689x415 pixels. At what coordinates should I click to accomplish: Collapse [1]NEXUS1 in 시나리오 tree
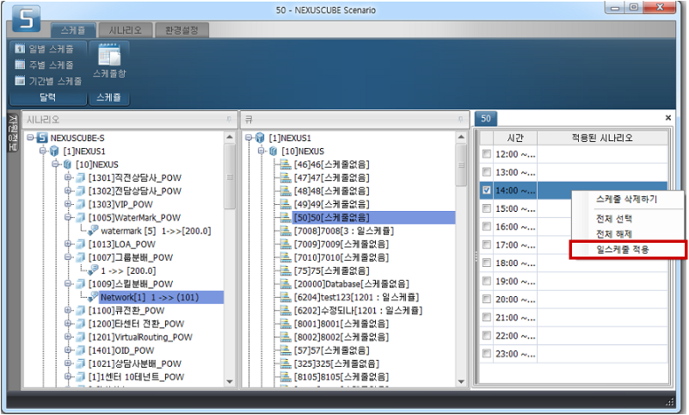pos(43,151)
